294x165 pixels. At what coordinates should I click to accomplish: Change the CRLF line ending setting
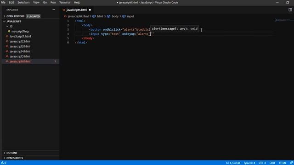[x=272, y=163]
